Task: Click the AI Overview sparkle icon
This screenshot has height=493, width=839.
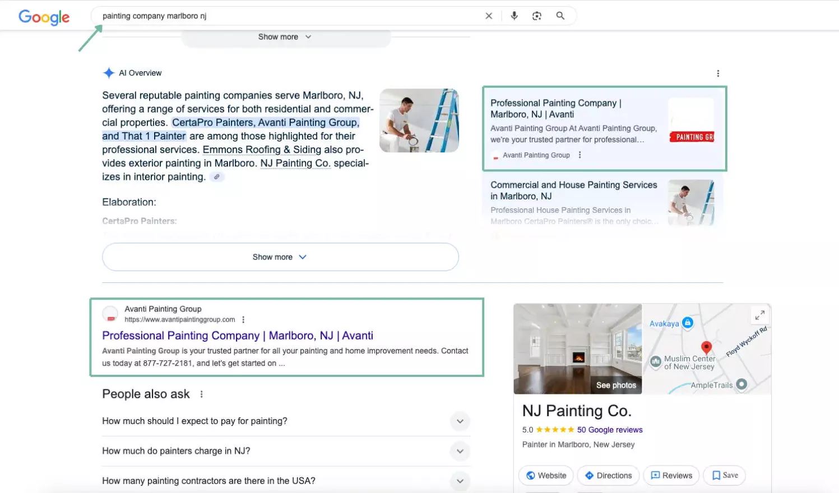Action: [x=109, y=73]
